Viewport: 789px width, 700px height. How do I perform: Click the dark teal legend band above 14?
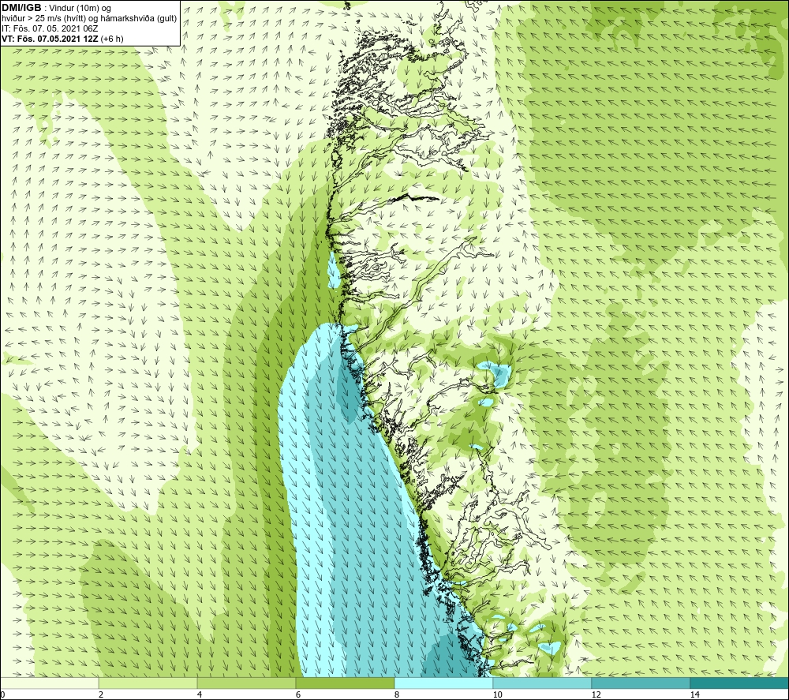[740, 683]
